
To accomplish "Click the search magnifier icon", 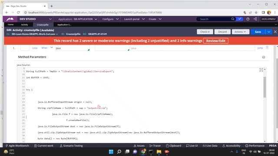I will [x=233, y=19].
